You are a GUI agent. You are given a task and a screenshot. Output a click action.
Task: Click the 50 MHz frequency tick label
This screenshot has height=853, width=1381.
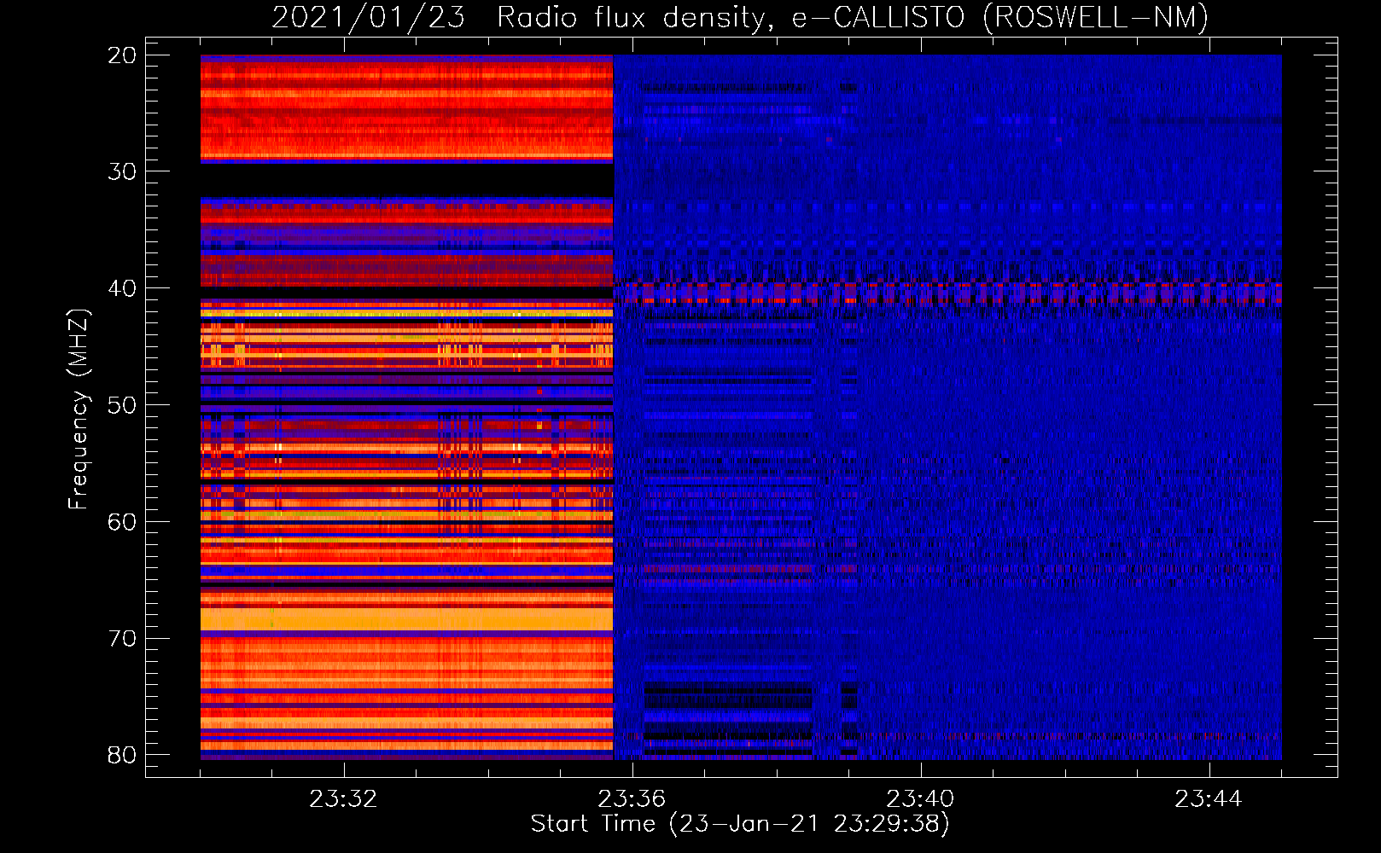(122, 405)
